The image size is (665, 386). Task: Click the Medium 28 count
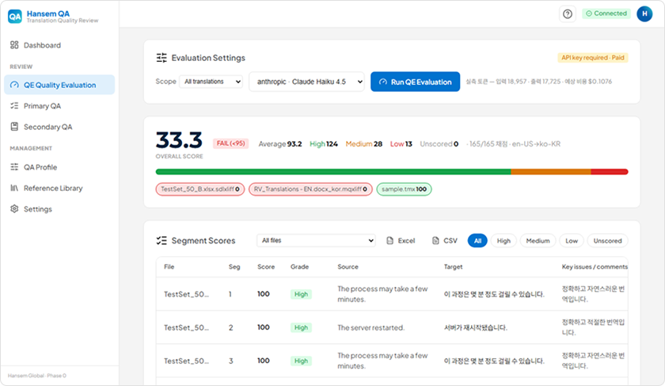coord(364,144)
